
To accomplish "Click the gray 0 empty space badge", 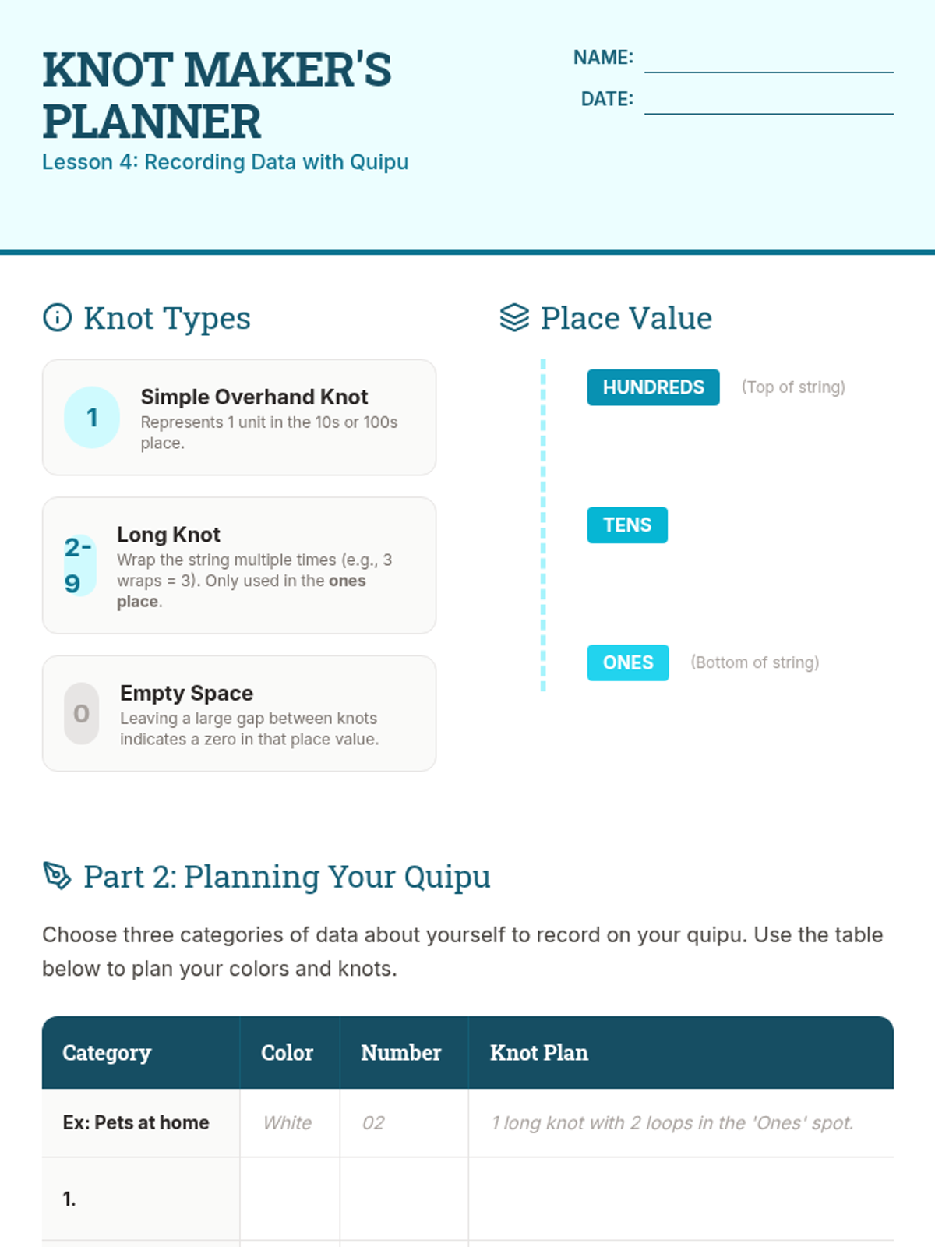I will pos(82,714).
